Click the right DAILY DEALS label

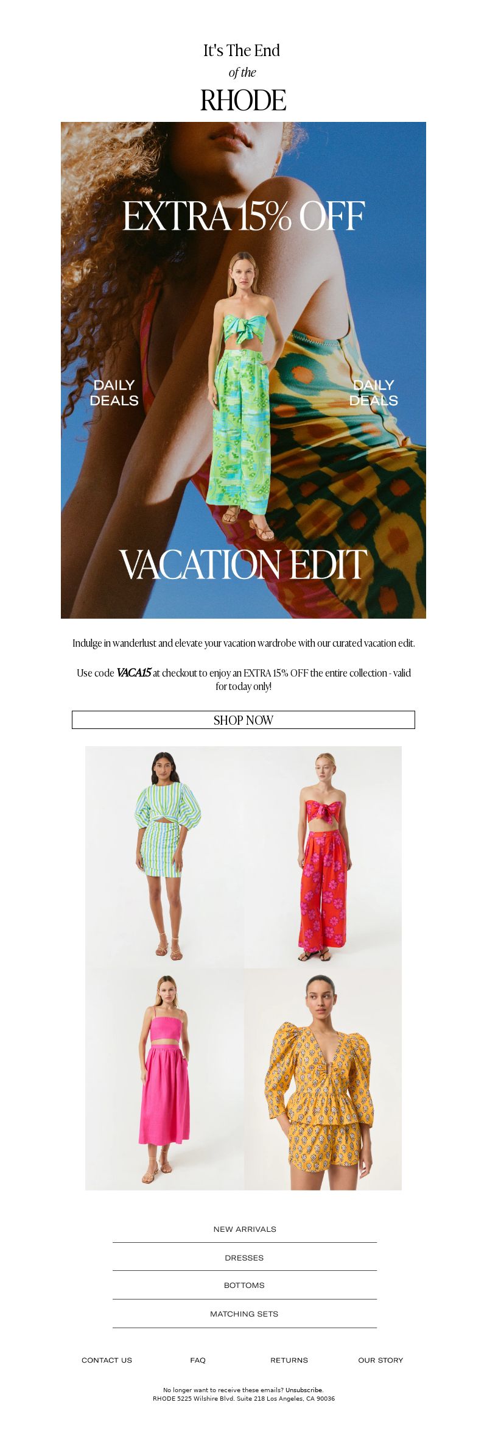coord(373,393)
